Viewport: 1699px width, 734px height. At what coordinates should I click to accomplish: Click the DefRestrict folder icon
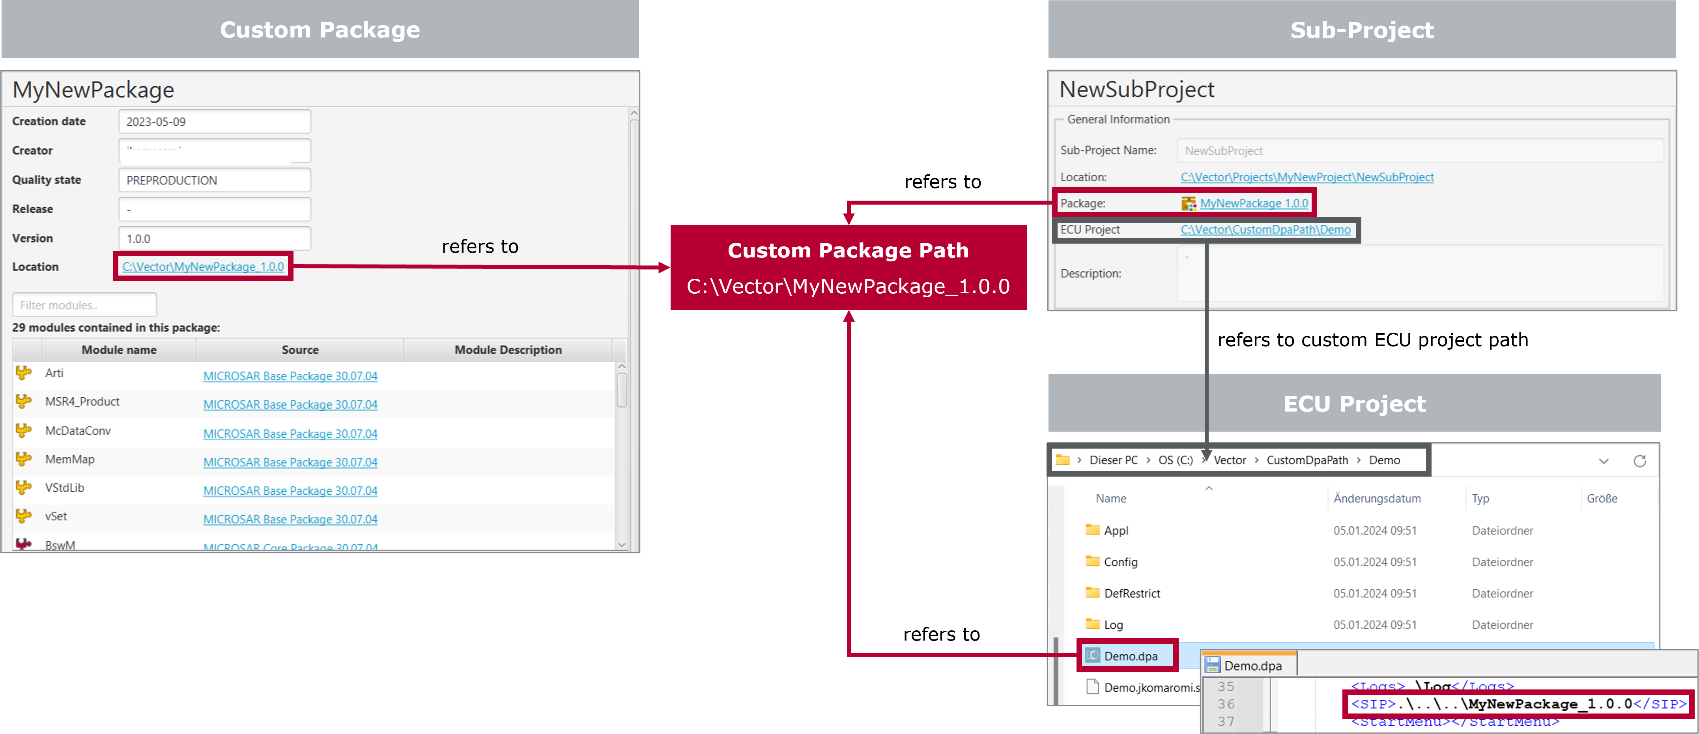[x=1092, y=592]
